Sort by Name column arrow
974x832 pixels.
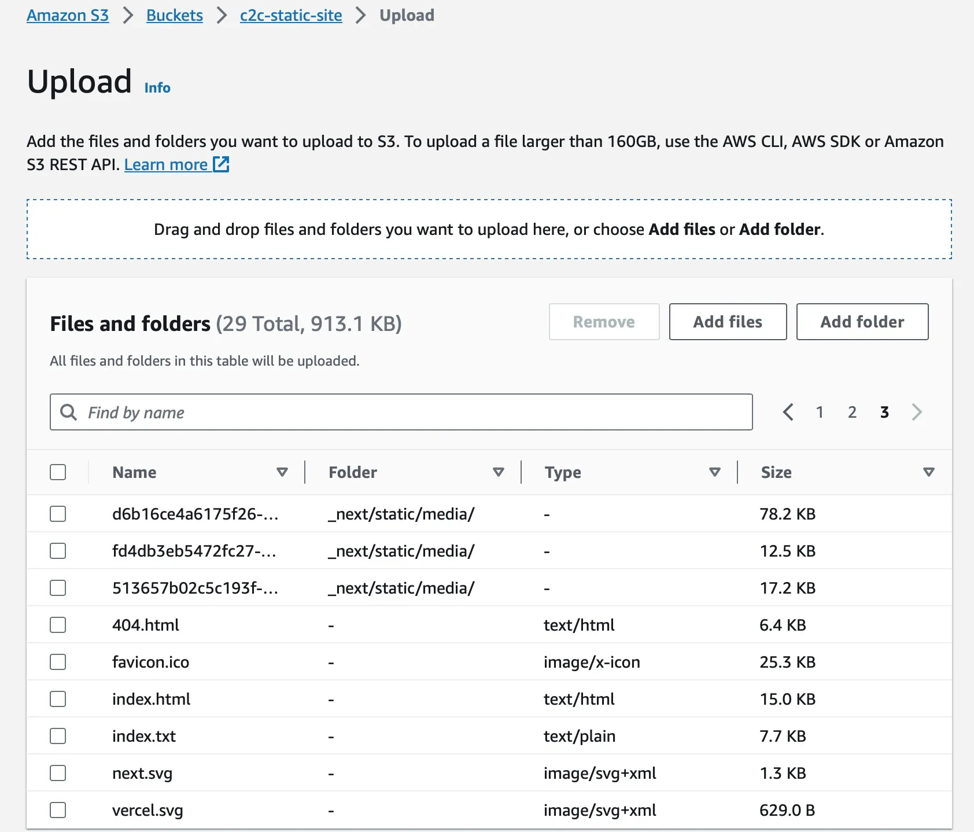(x=282, y=472)
